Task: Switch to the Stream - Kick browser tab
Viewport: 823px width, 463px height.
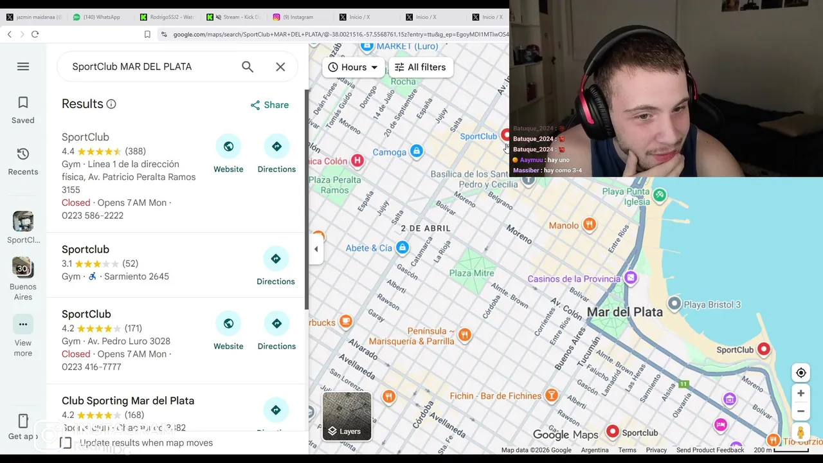Action: [233, 17]
